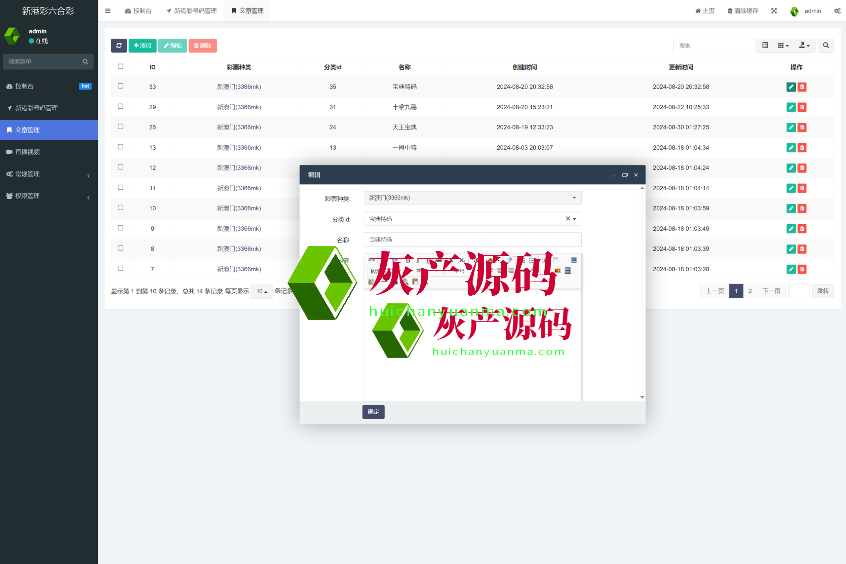Click the table refresh icon button
Viewport: 846px width, 564px height.
pos(119,46)
